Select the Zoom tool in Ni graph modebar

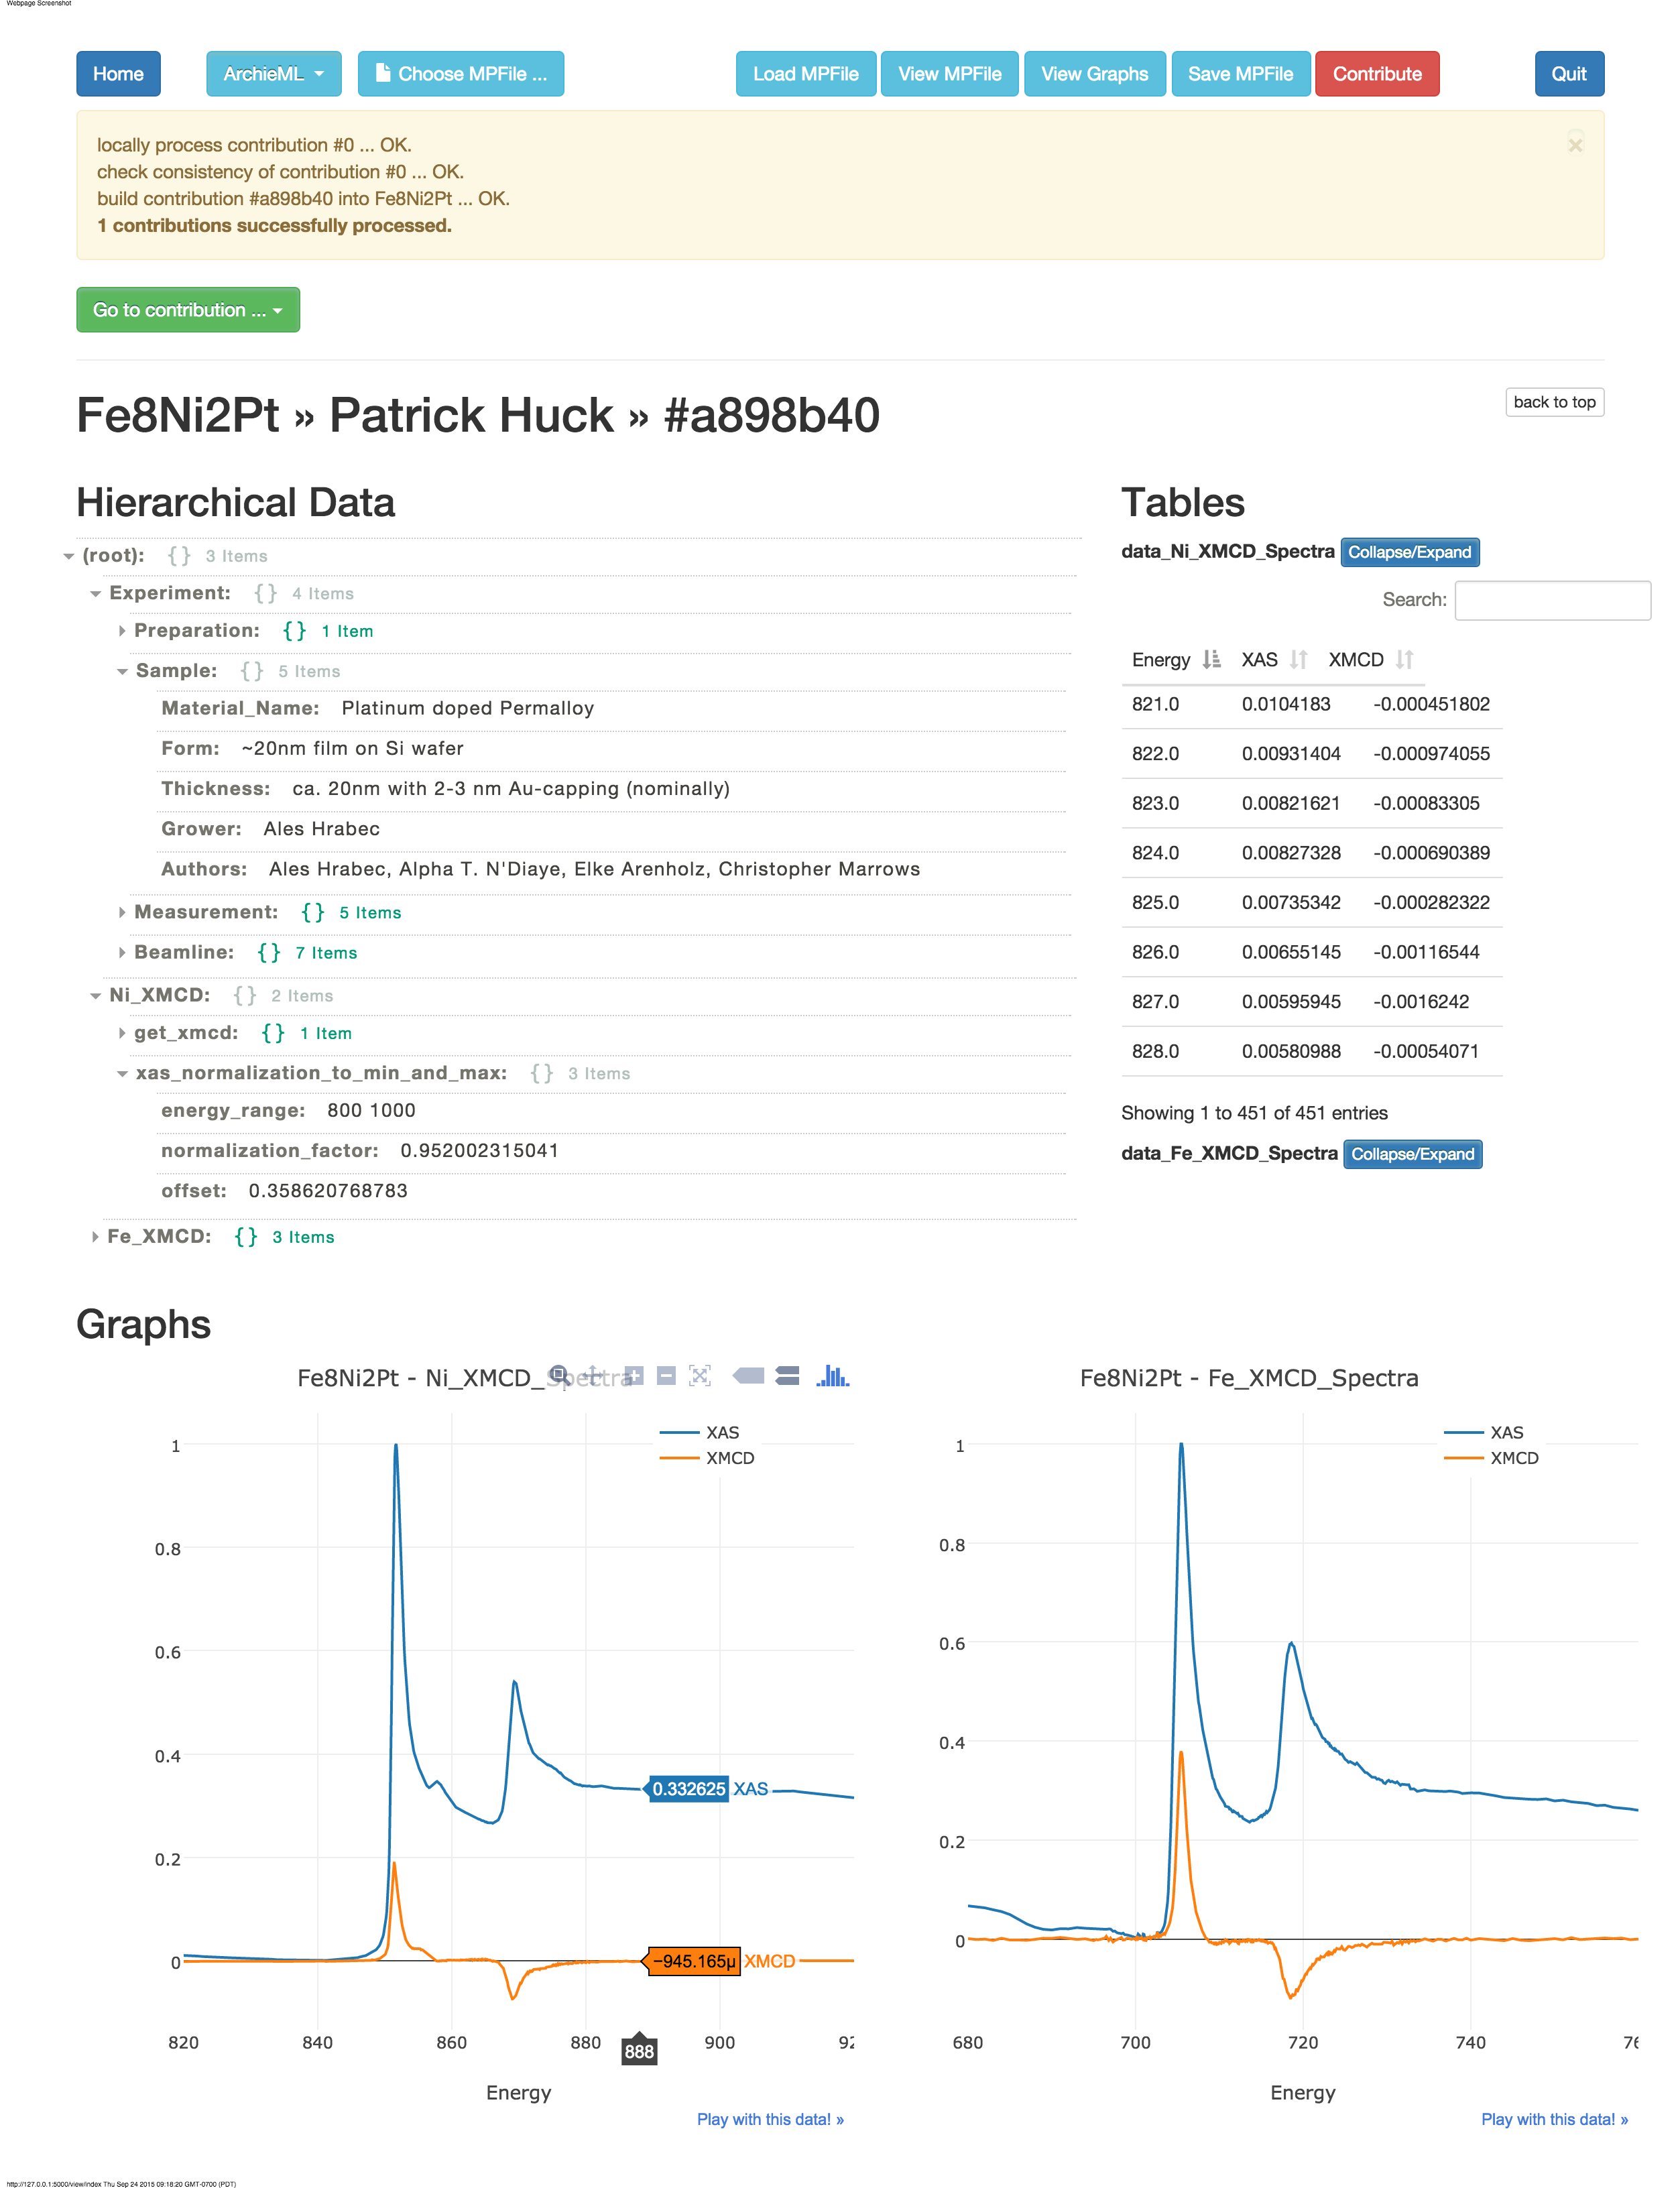coord(559,1375)
